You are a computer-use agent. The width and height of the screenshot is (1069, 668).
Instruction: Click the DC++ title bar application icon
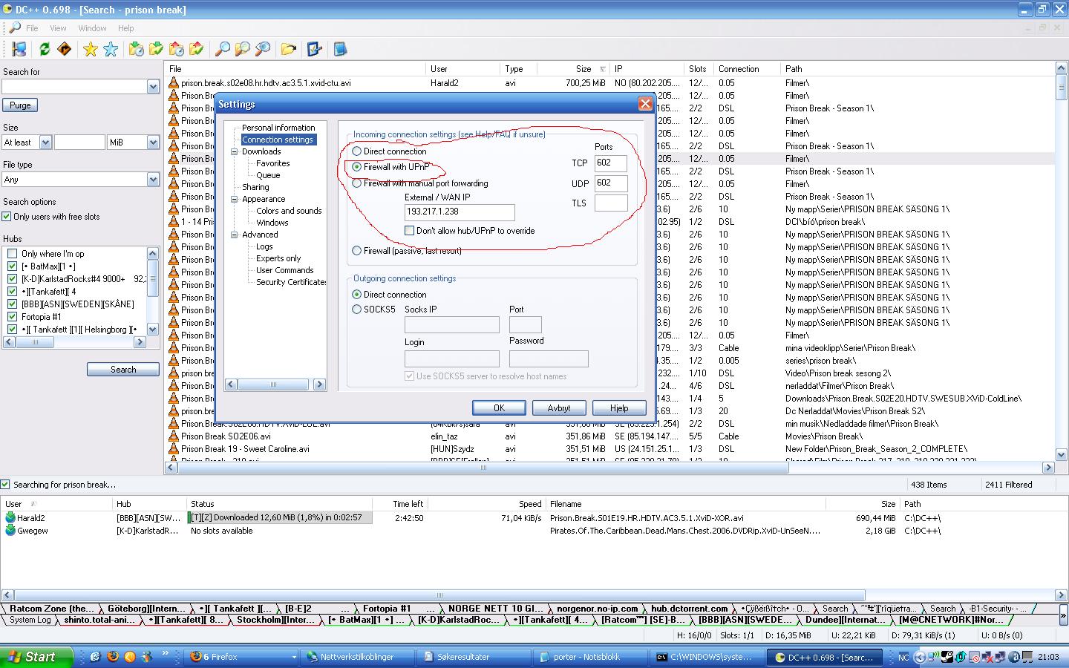pyautogui.click(x=7, y=10)
